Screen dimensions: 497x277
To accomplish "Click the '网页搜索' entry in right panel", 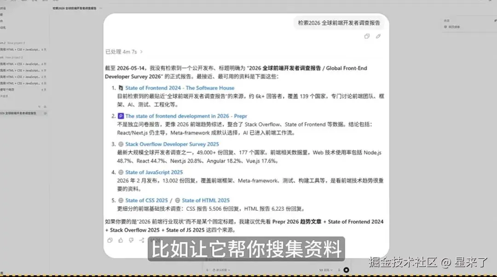I will coord(453,27).
